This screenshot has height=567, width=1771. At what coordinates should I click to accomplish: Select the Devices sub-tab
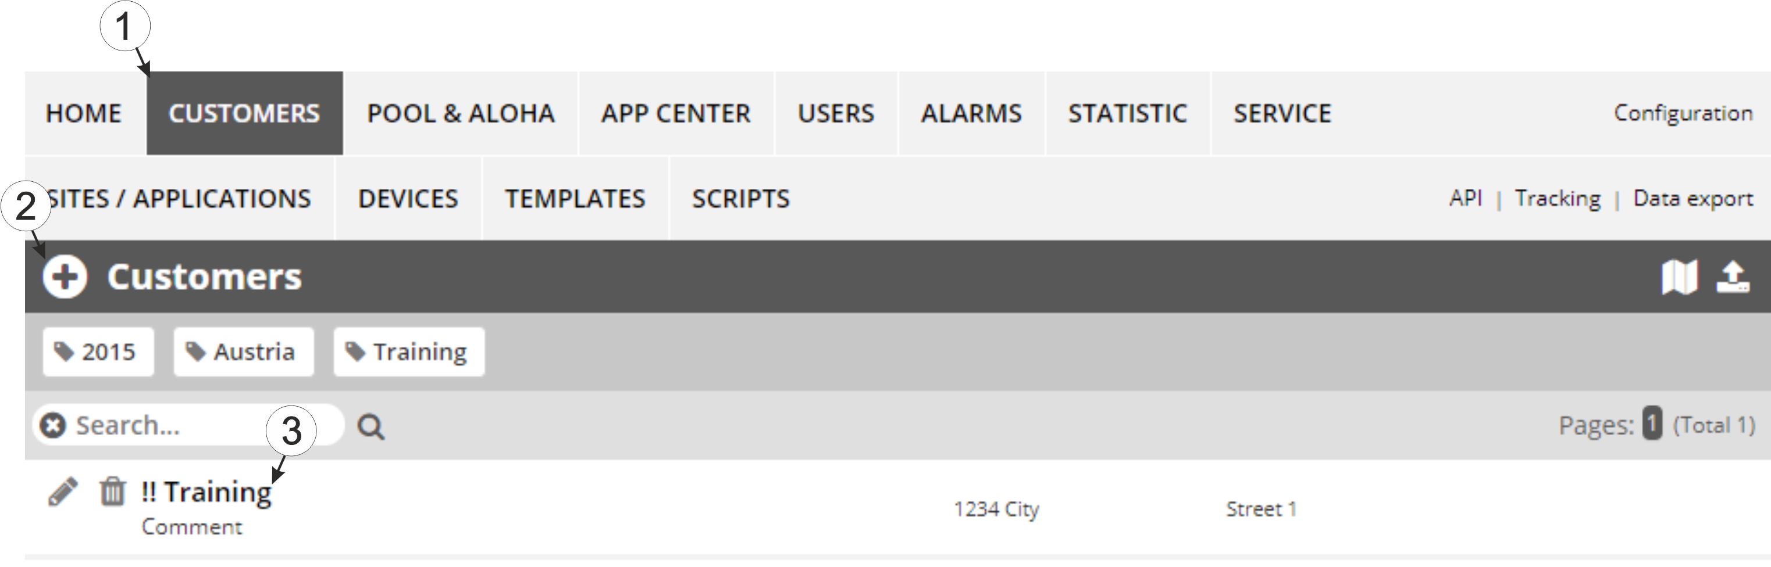pos(408,199)
